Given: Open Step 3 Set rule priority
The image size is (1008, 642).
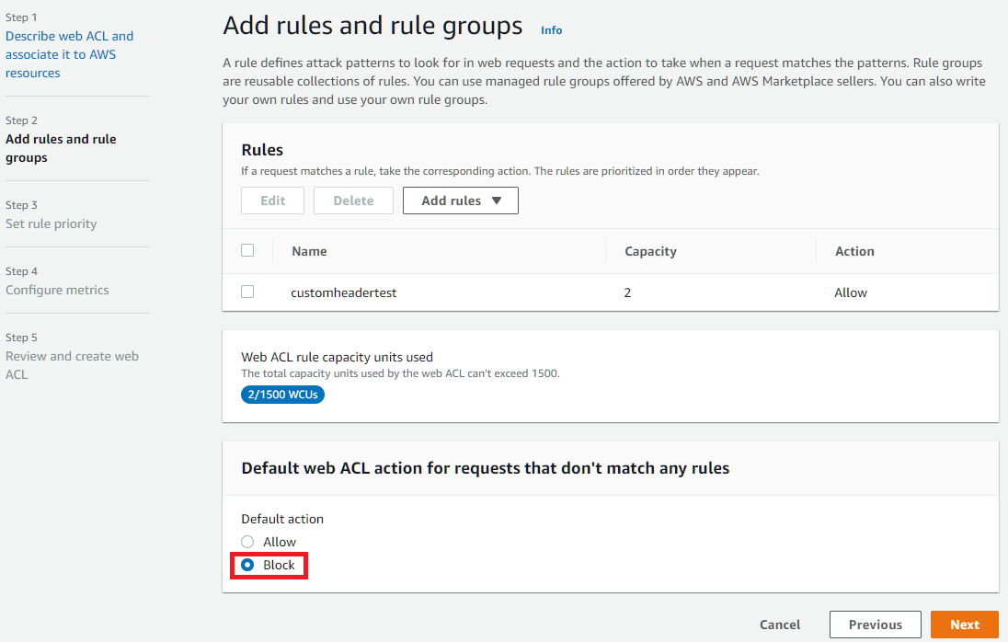Looking at the screenshot, I should (51, 224).
